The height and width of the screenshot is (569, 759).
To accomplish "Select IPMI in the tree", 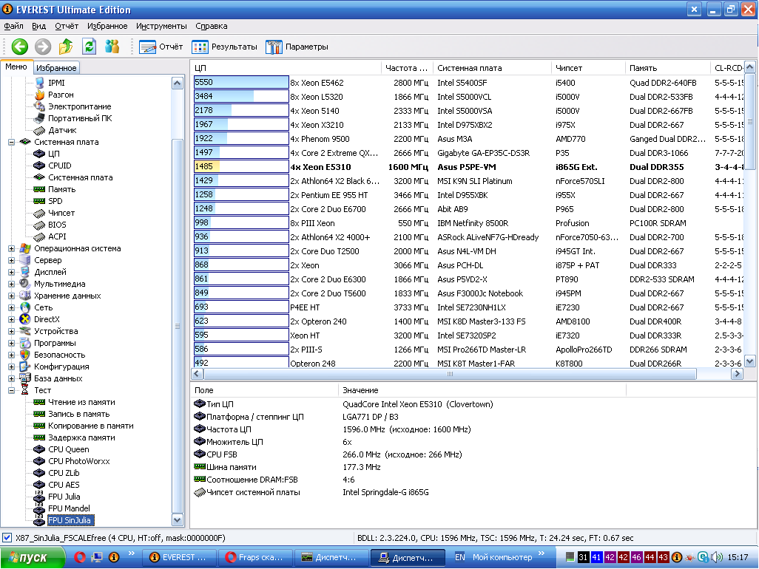I will 56,83.
